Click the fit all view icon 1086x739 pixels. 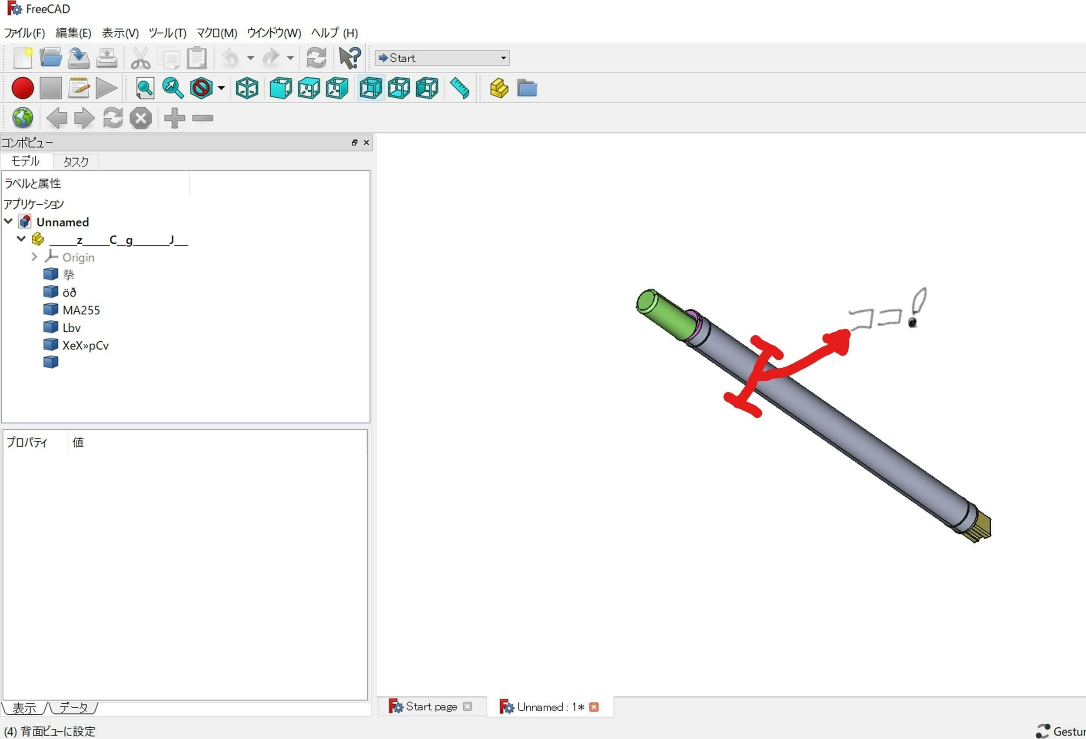(144, 88)
